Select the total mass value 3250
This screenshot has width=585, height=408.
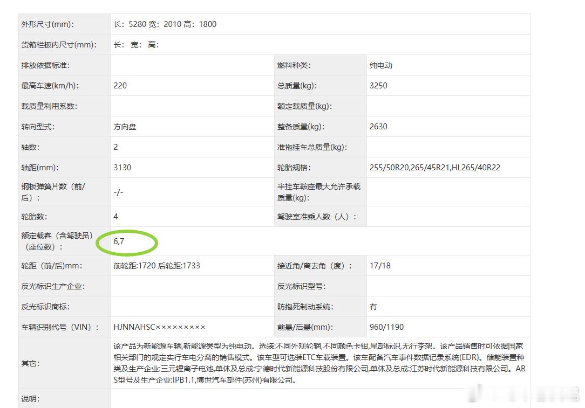point(378,86)
